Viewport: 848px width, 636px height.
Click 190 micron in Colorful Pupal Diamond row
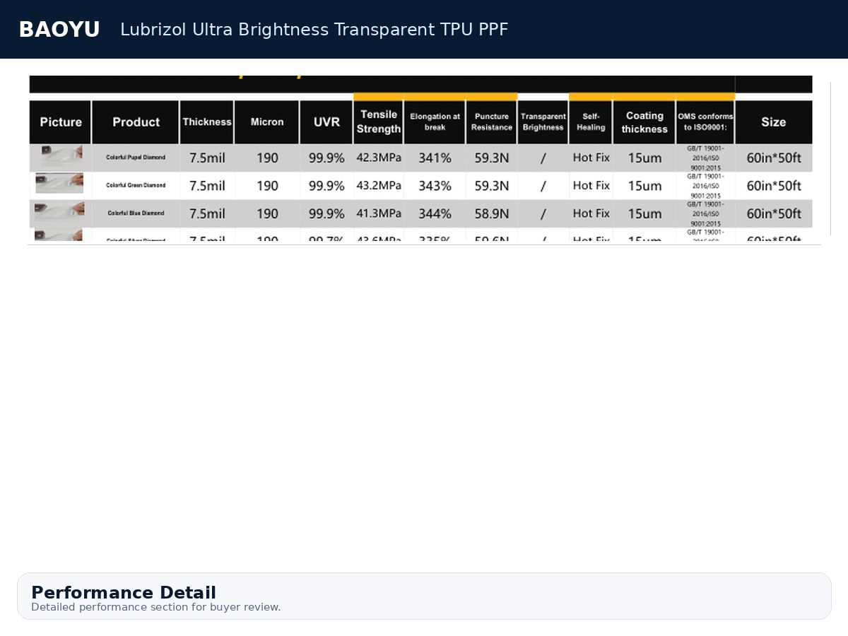point(267,158)
